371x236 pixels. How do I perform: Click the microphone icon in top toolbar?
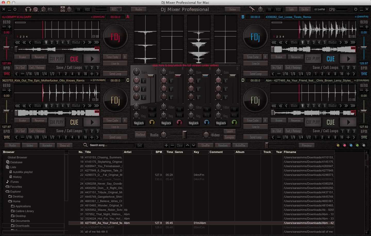pyautogui.click(x=252, y=9)
